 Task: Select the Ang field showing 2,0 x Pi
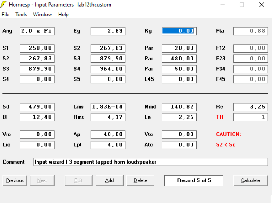pos(37,31)
